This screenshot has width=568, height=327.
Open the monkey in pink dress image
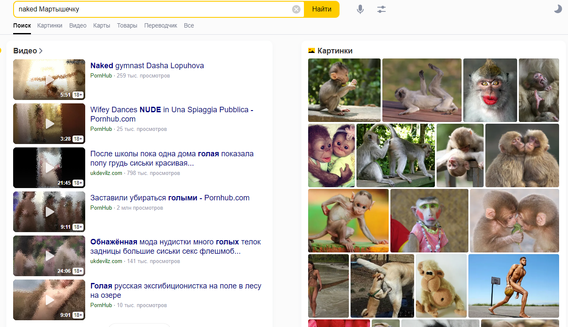[429, 221]
